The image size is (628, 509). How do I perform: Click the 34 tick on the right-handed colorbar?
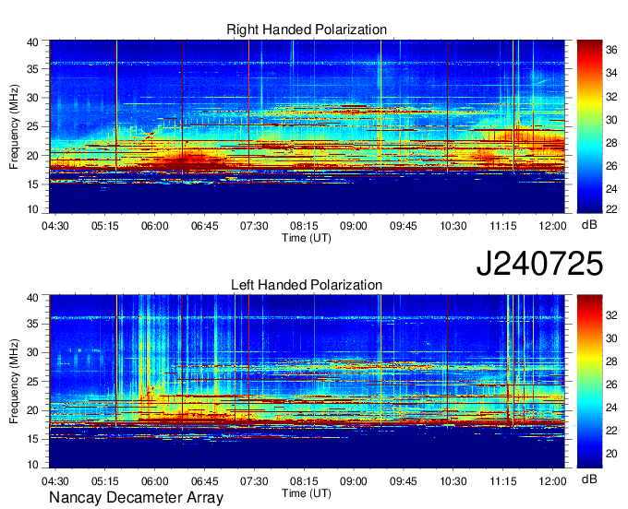point(611,73)
